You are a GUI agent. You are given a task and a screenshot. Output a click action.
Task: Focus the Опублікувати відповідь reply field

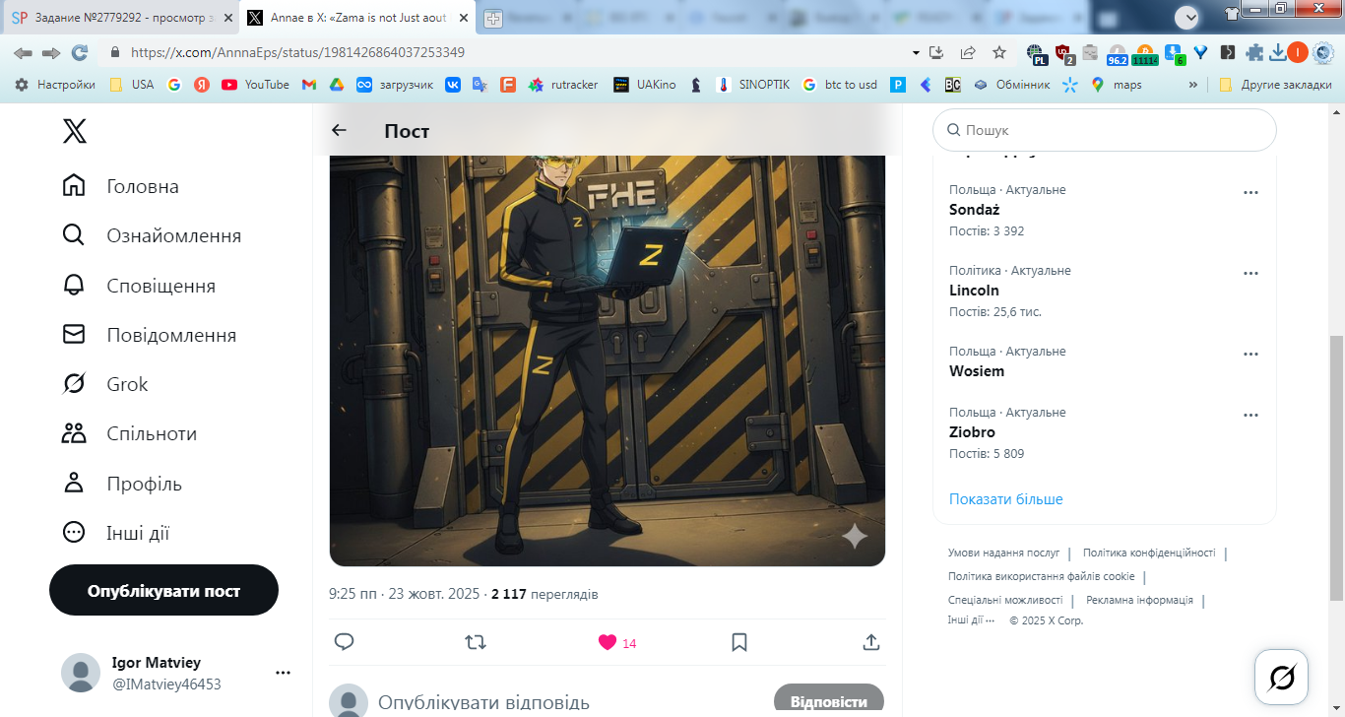tap(483, 702)
